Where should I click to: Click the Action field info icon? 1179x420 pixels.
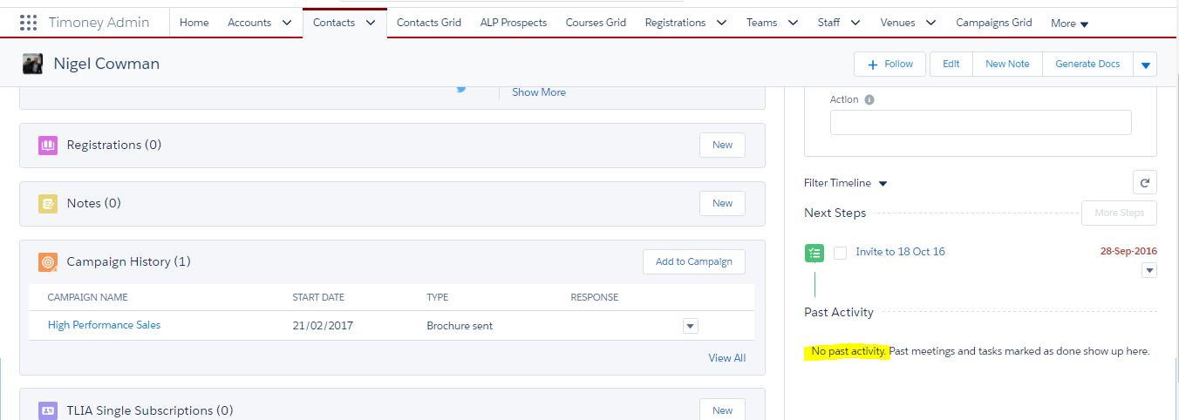(x=869, y=100)
